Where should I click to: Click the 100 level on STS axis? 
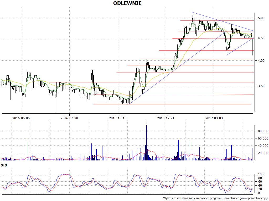pyautogui.click(x=260, y=174)
